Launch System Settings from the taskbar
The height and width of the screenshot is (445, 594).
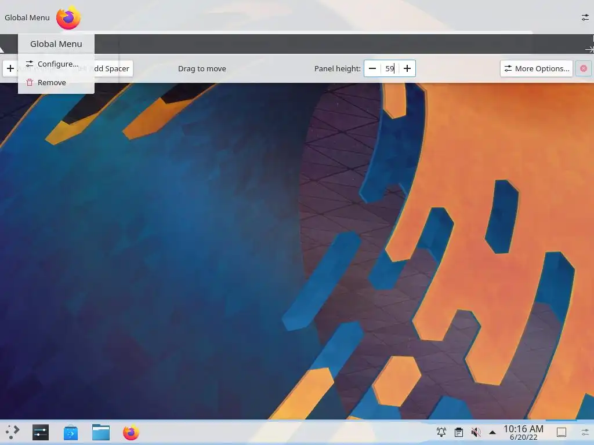click(41, 432)
